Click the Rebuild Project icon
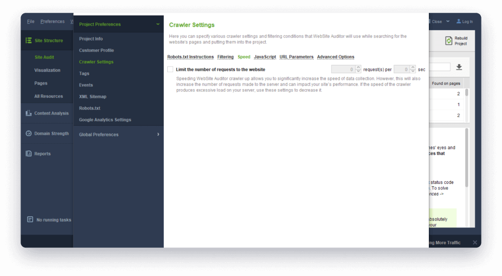Image resolution: width=502 pixels, height=276 pixels. (x=449, y=40)
